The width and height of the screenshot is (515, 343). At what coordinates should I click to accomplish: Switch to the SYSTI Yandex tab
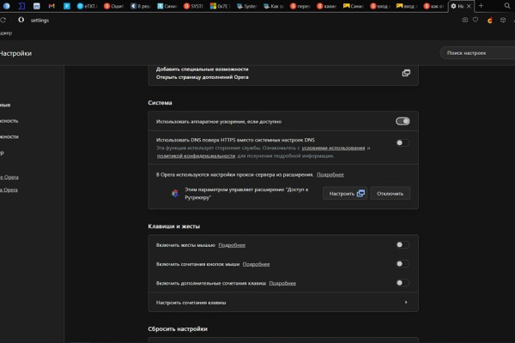[x=193, y=6]
